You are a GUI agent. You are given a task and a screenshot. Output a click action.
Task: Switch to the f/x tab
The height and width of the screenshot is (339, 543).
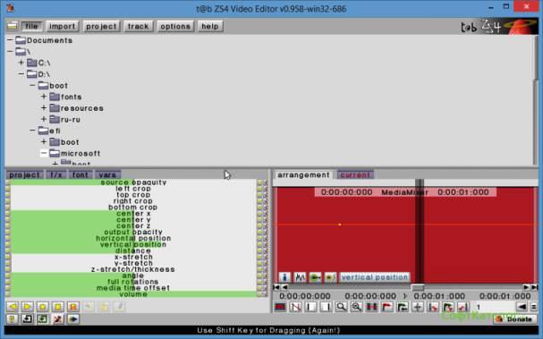(56, 175)
